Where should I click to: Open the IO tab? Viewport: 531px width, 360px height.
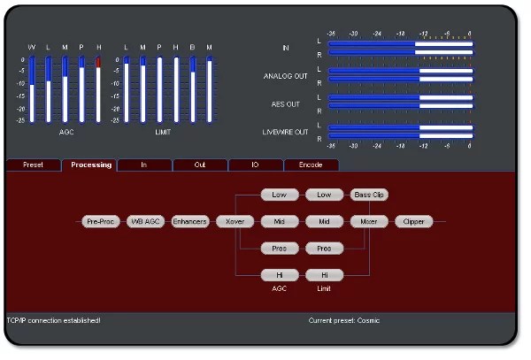point(255,165)
